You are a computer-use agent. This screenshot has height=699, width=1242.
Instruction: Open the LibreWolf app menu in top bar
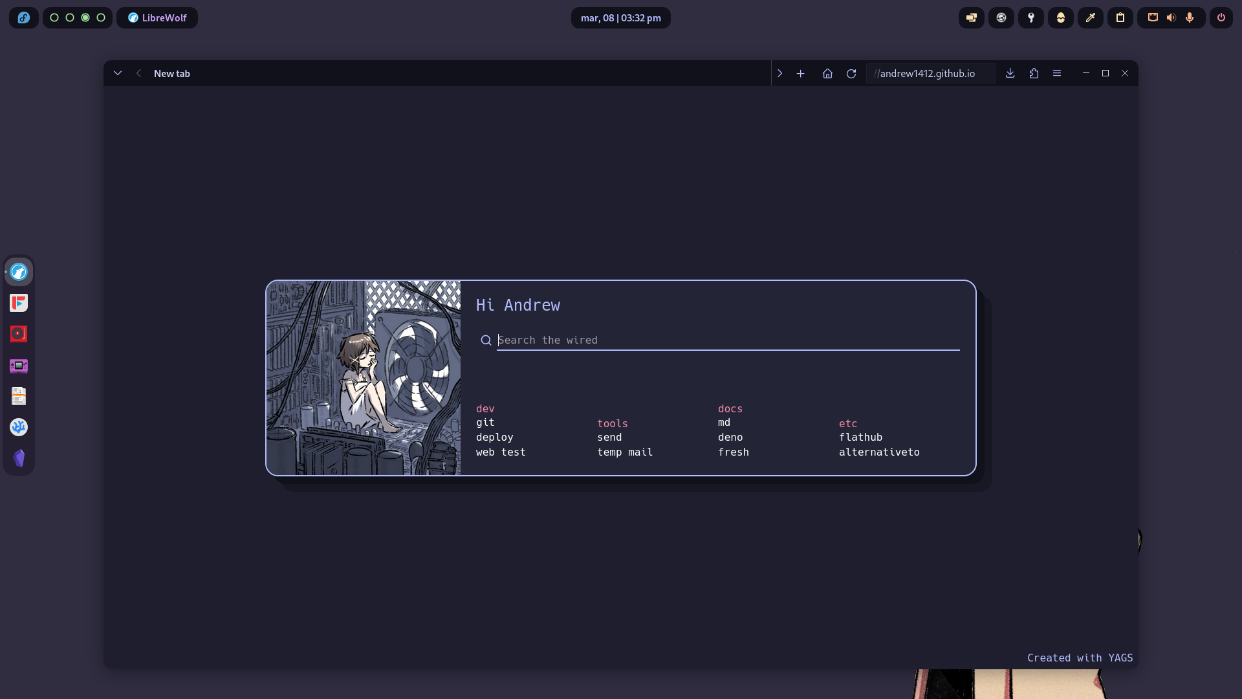[157, 17]
